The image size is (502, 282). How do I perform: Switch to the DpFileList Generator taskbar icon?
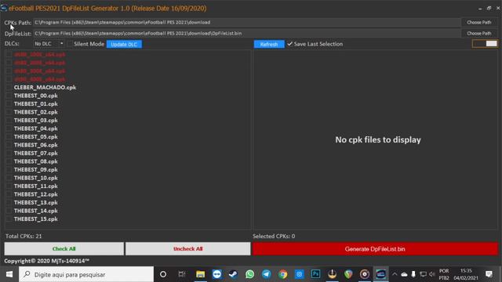(380, 274)
